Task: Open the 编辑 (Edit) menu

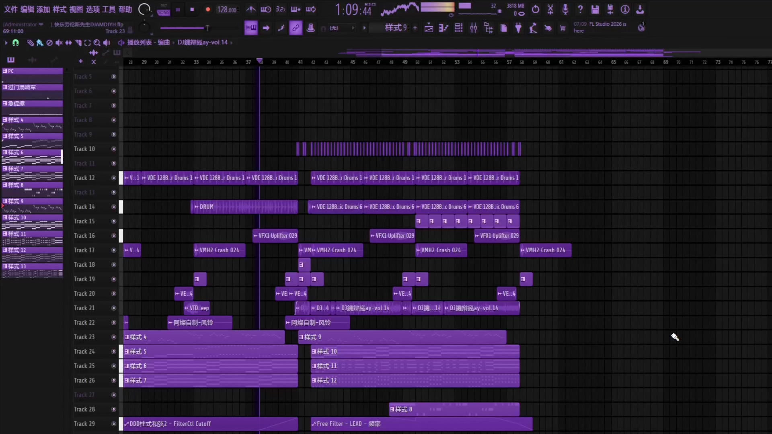Action: 27,9
